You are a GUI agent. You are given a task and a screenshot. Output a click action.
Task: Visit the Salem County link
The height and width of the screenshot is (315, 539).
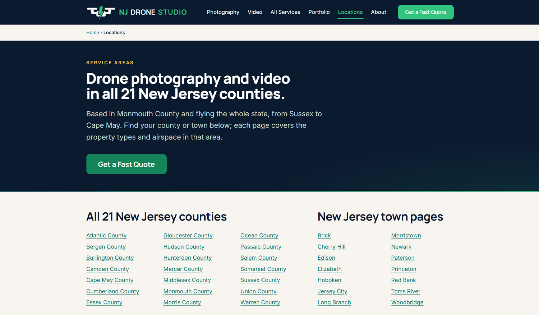[259, 258]
